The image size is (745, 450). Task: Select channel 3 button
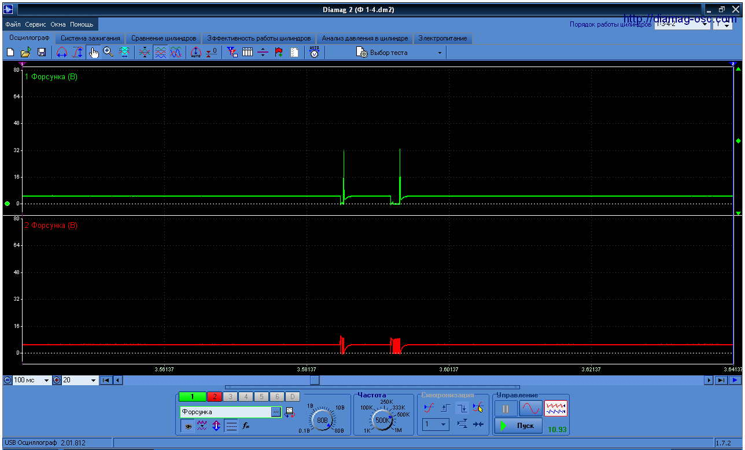pos(230,397)
